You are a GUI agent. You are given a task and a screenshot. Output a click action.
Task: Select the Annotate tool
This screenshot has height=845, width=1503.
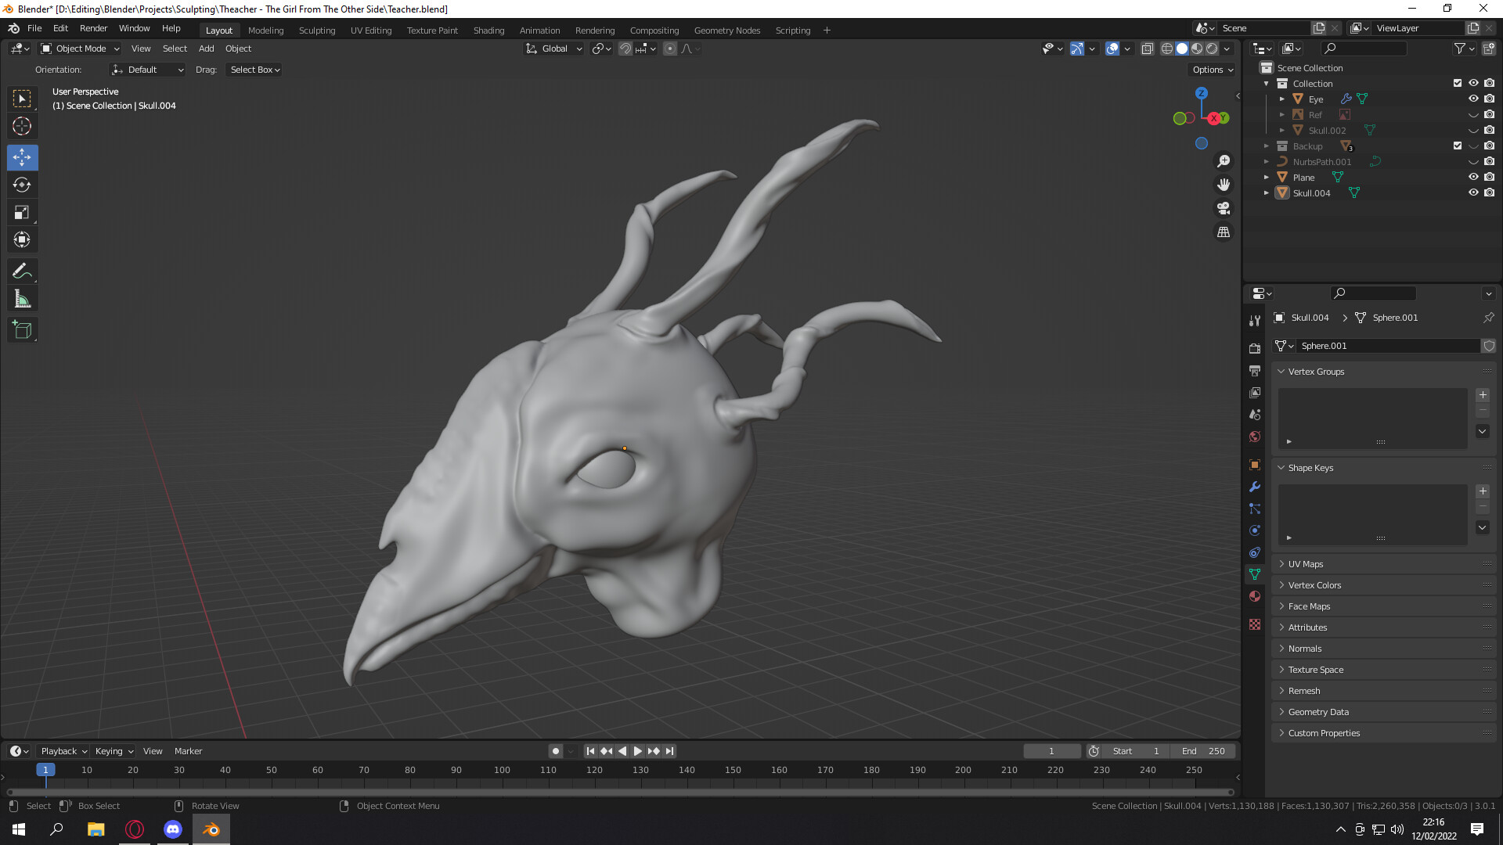coord(22,270)
